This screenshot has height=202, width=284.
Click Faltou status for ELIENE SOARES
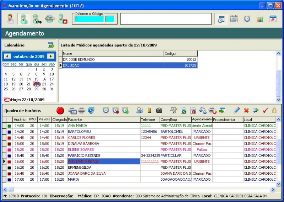(x=202, y=150)
